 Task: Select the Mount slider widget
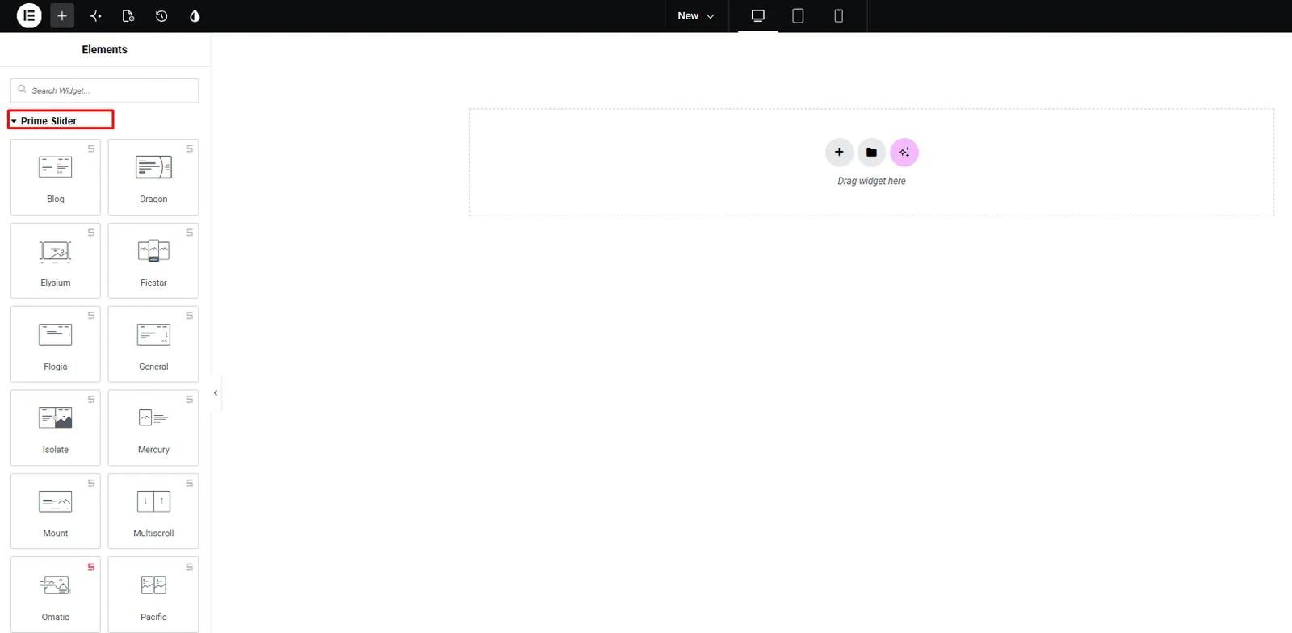(56, 511)
